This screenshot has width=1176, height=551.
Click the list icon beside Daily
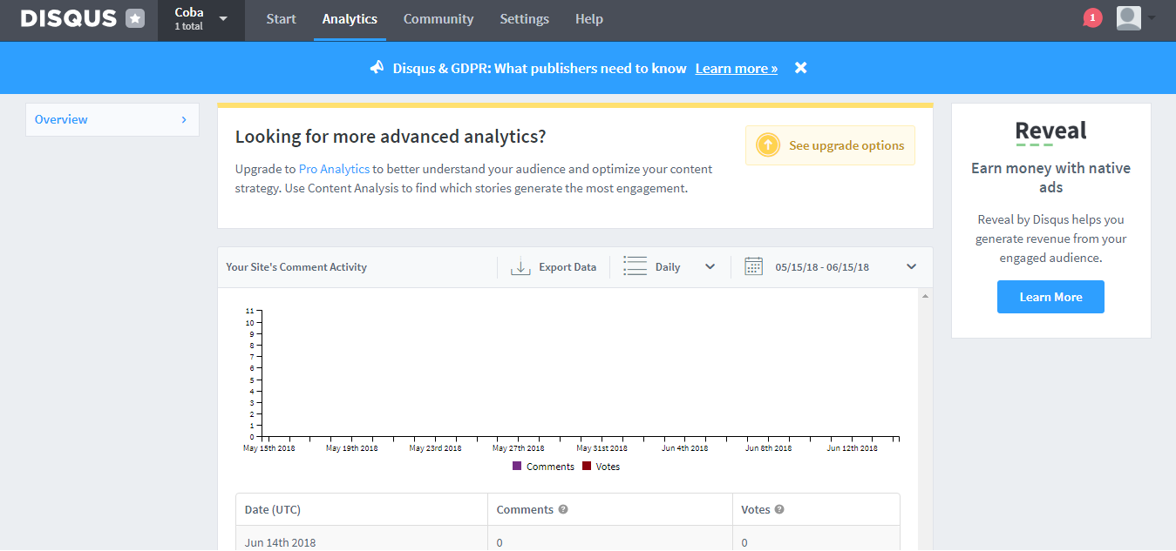click(635, 267)
